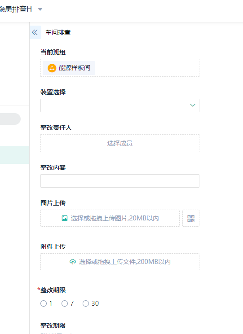The image size is (243, 334).
Task: Click the 隐患排查H app title
Action: point(16,9)
